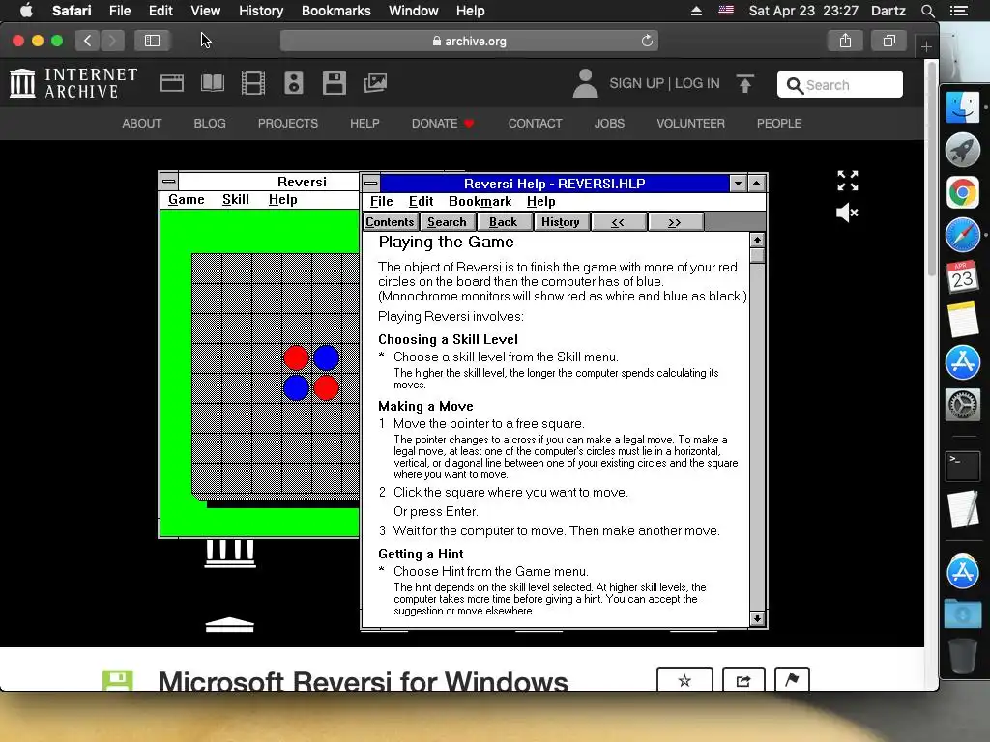
Task: Open the Game menu in Reversi
Action: tap(187, 199)
